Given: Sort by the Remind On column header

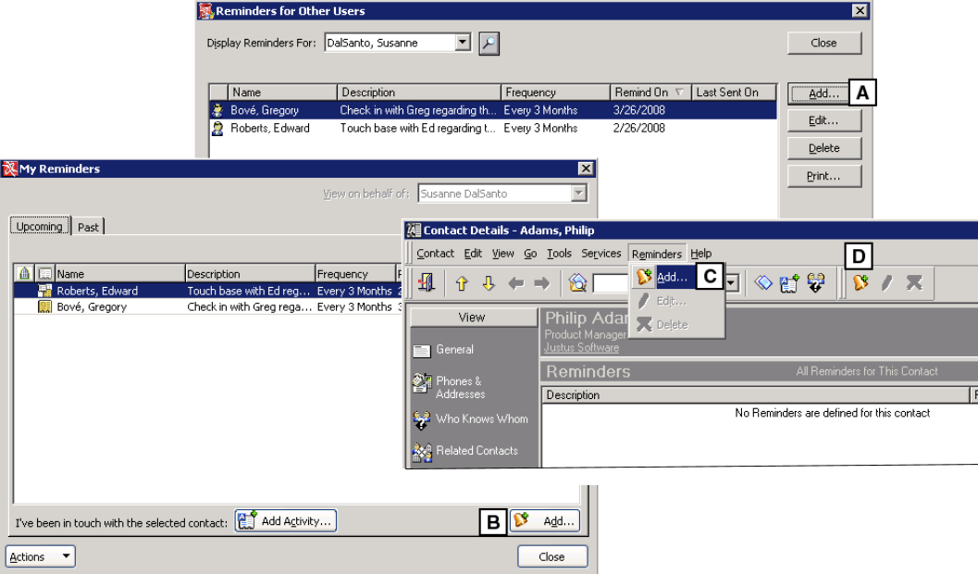Looking at the screenshot, I should 642,92.
